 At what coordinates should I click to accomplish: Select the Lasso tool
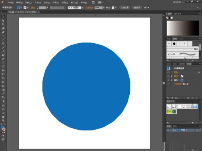coord(3,28)
